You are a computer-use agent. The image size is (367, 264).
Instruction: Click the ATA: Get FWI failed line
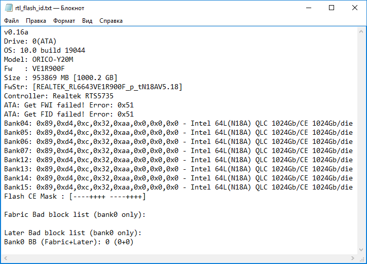pyautogui.click(x=69, y=105)
